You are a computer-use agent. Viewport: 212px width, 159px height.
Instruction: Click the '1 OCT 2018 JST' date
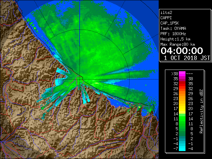tap(187, 58)
